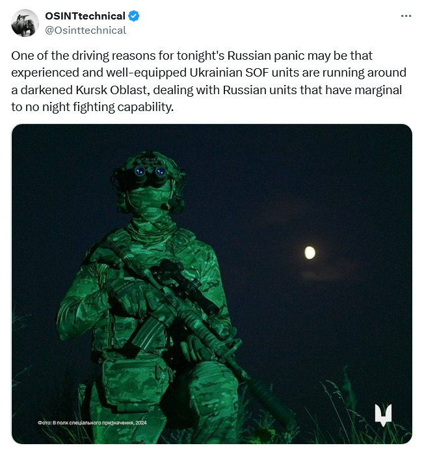This screenshot has height=450, width=424.
Task: Click the Cyrillic photo credit caption
Action: coord(92,423)
